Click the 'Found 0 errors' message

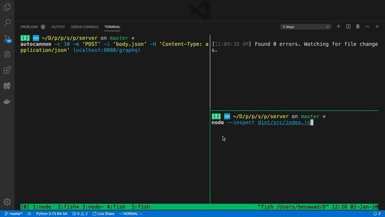(277, 44)
